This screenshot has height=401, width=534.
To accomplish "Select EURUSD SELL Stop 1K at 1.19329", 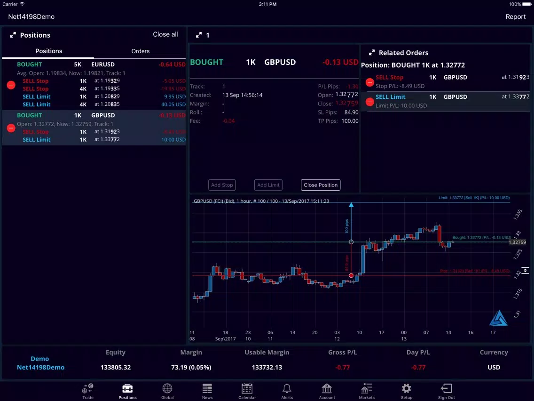I will pyautogui.click(x=104, y=81).
